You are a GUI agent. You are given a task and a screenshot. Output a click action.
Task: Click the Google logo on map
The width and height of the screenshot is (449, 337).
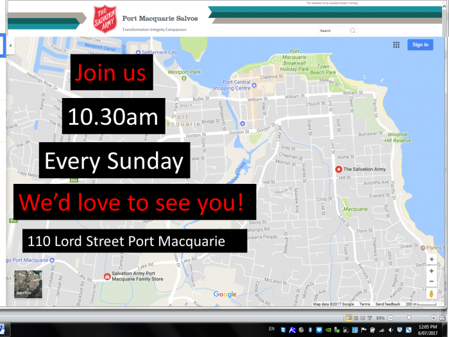pos(225,294)
